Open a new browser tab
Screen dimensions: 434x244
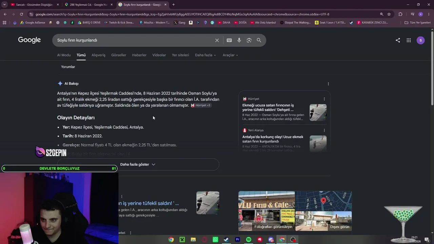coord(174,4)
